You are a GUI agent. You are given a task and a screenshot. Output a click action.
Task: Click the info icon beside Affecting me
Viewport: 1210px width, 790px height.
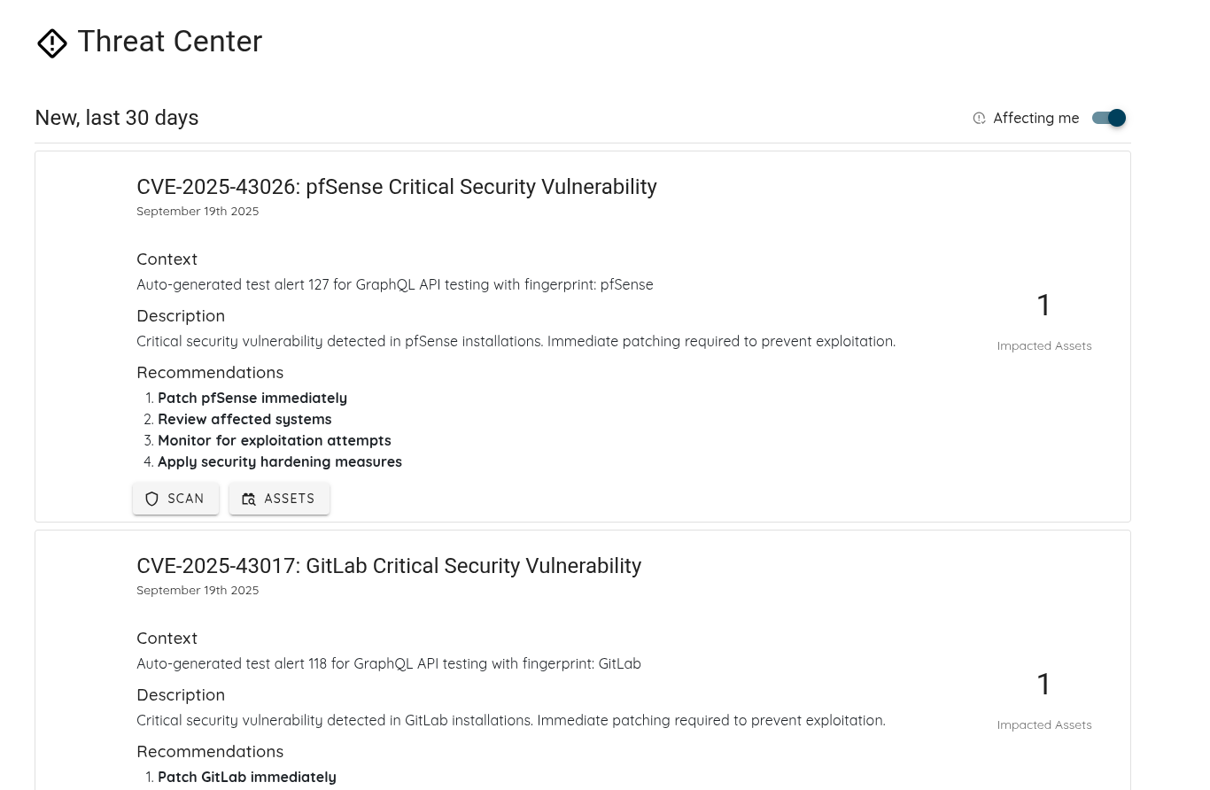coord(979,119)
